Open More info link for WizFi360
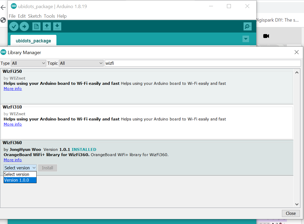Viewport: 304px width, 224px height. 13,160
